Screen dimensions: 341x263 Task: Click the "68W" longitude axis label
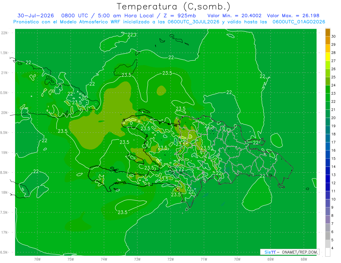coord(303,259)
